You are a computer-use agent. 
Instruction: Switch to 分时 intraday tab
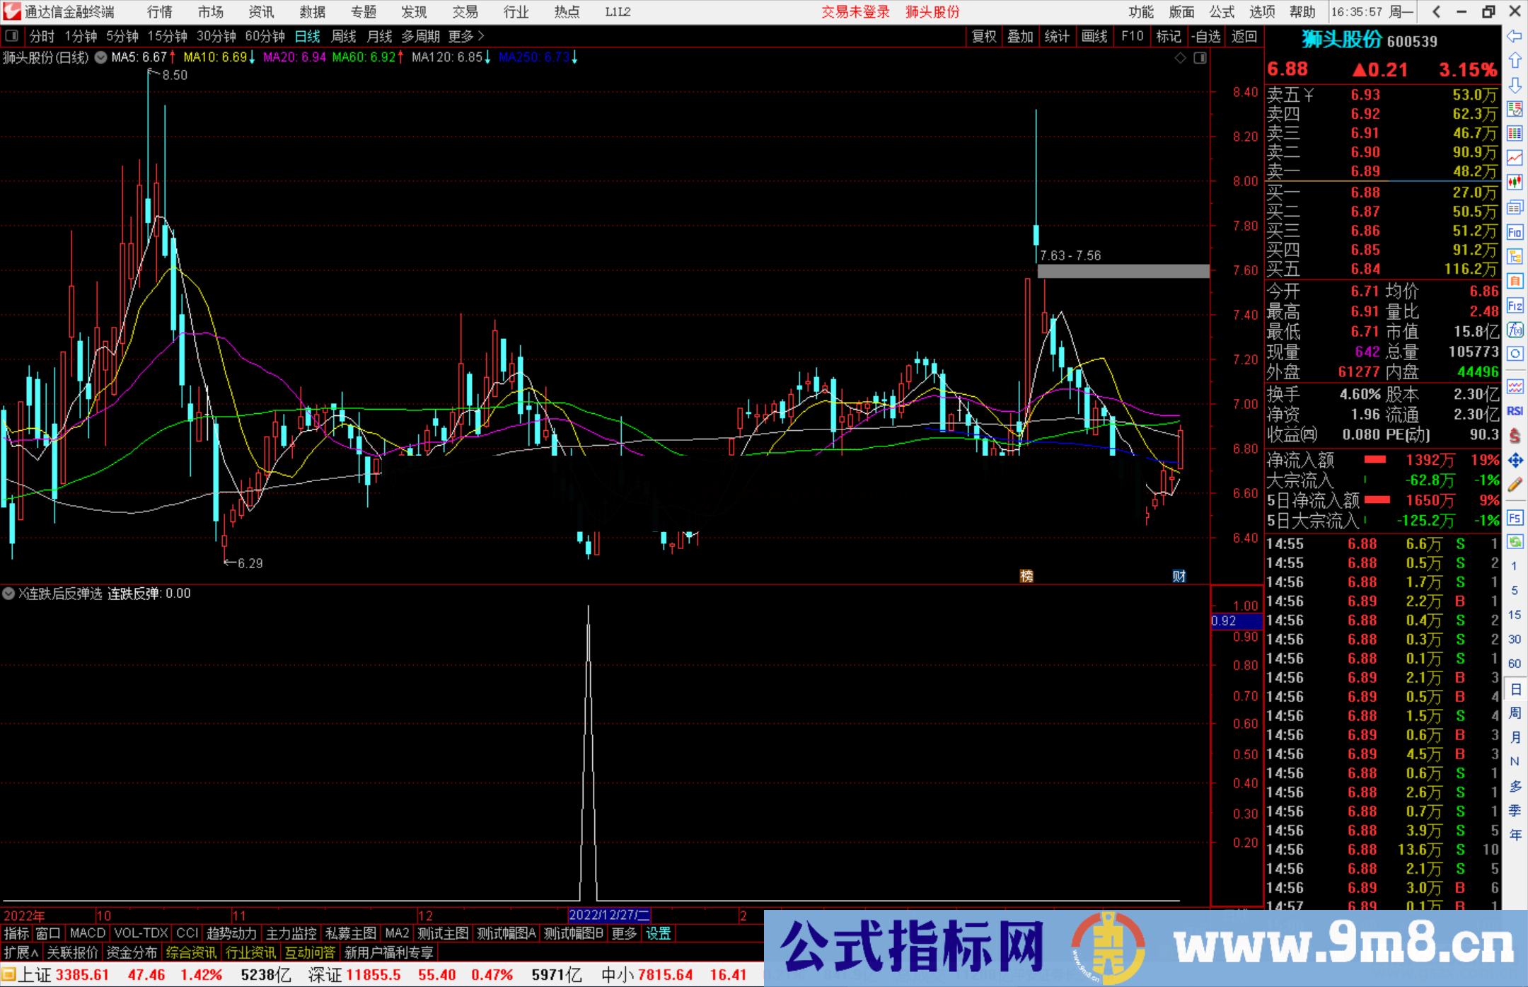[x=42, y=36]
